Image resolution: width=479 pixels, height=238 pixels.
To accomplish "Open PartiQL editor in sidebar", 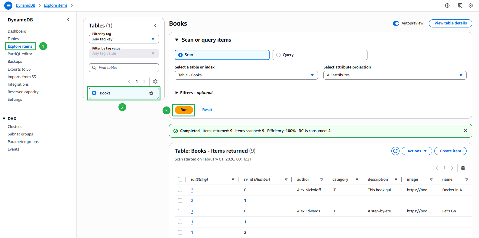I will [x=20, y=54].
